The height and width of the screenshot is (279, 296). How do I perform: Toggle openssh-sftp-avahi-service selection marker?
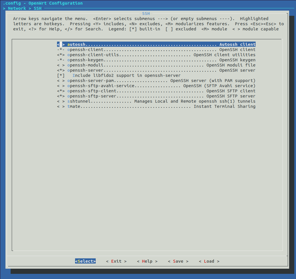(x=61, y=86)
